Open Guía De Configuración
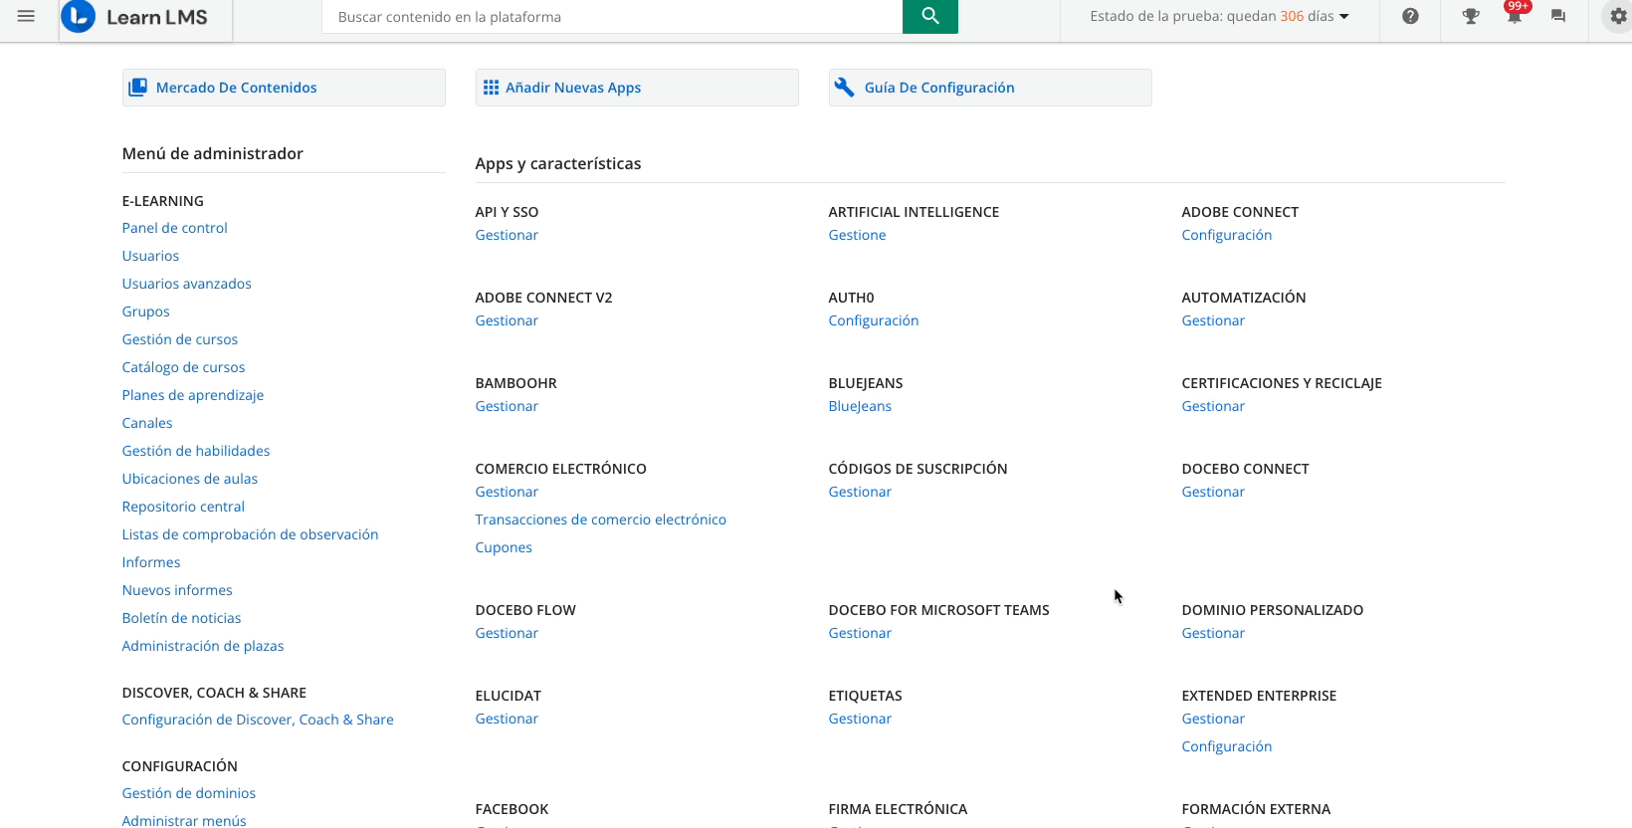The width and height of the screenshot is (1632, 828). (990, 88)
